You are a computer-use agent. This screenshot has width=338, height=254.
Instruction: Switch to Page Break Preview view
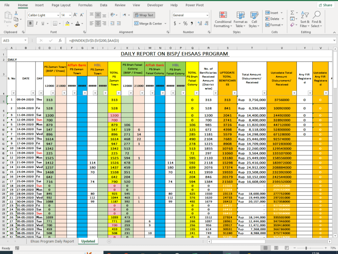coord(287,248)
